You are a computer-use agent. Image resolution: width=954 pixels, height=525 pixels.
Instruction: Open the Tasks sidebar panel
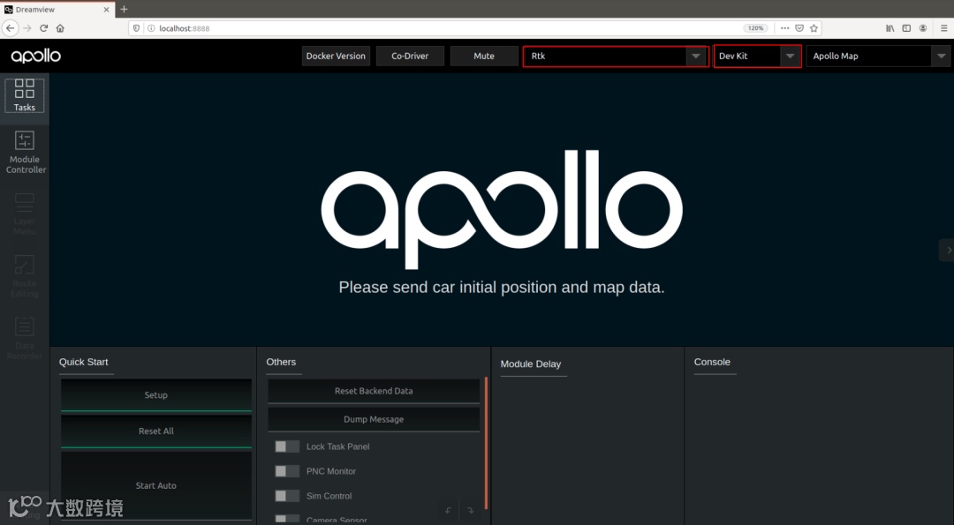[x=25, y=96]
